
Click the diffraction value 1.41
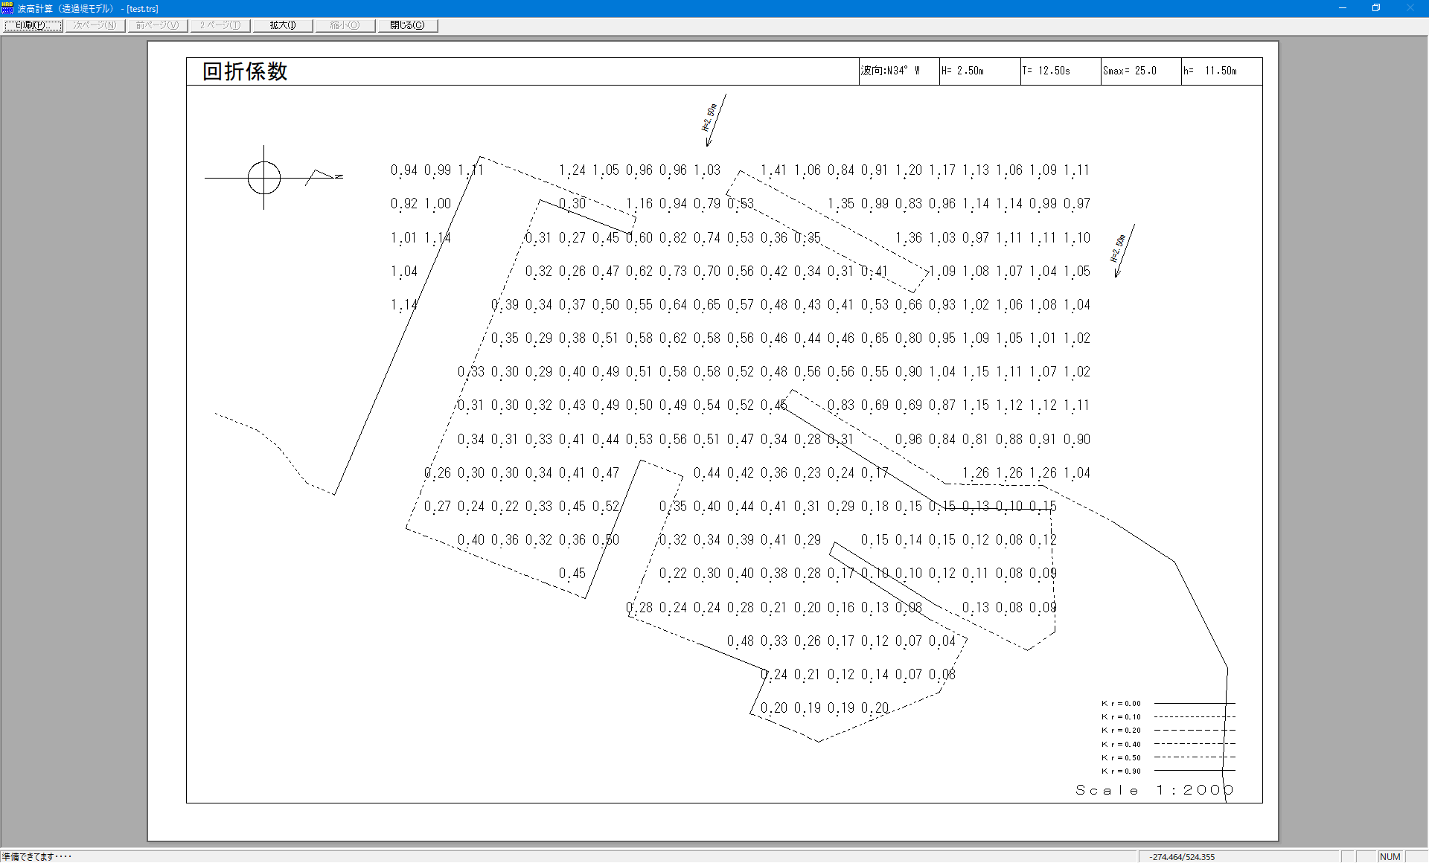773,170
